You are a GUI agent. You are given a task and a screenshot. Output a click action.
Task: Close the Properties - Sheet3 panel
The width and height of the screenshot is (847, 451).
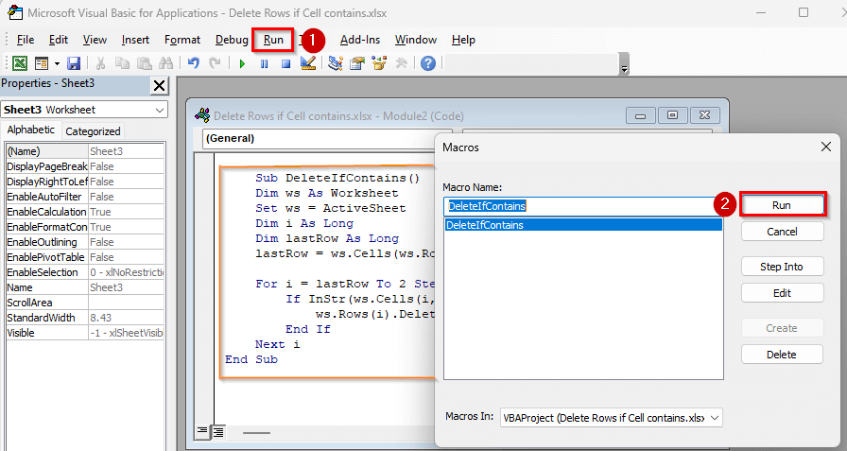tap(159, 86)
